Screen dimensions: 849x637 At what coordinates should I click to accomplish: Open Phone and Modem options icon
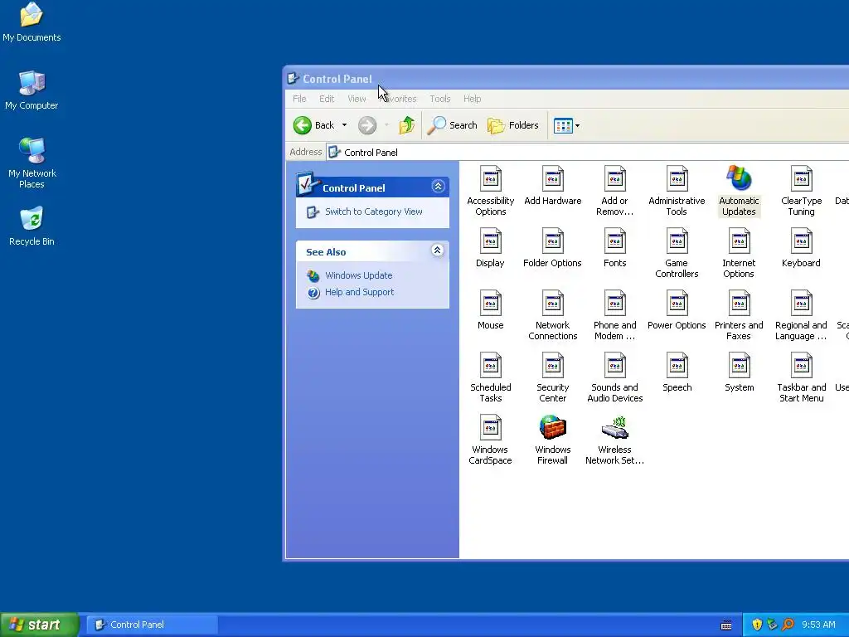[x=614, y=315]
